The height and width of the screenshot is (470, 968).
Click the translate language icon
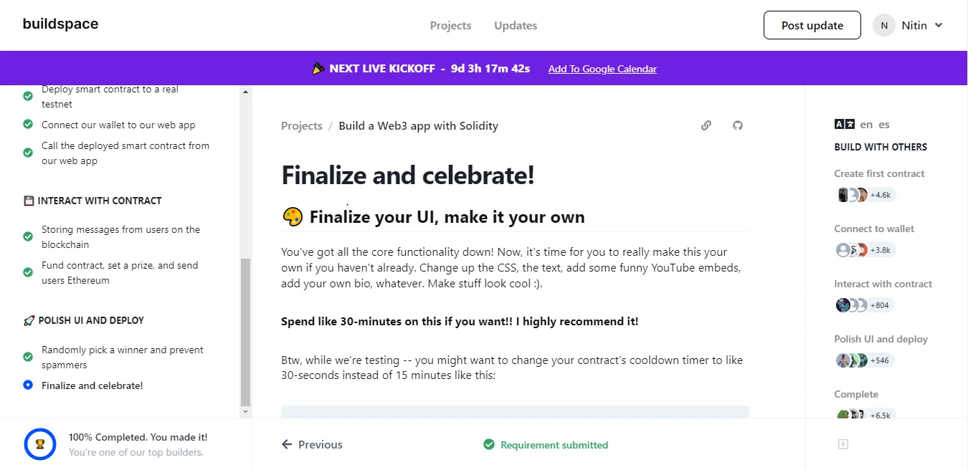844,124
